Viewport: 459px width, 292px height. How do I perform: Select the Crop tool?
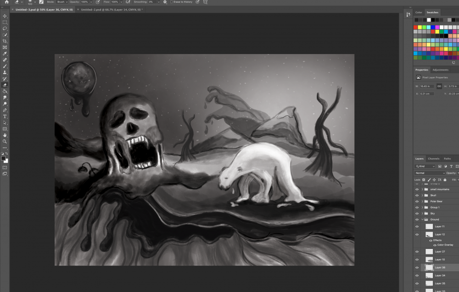pyautogui.click(x=5, y=41)
